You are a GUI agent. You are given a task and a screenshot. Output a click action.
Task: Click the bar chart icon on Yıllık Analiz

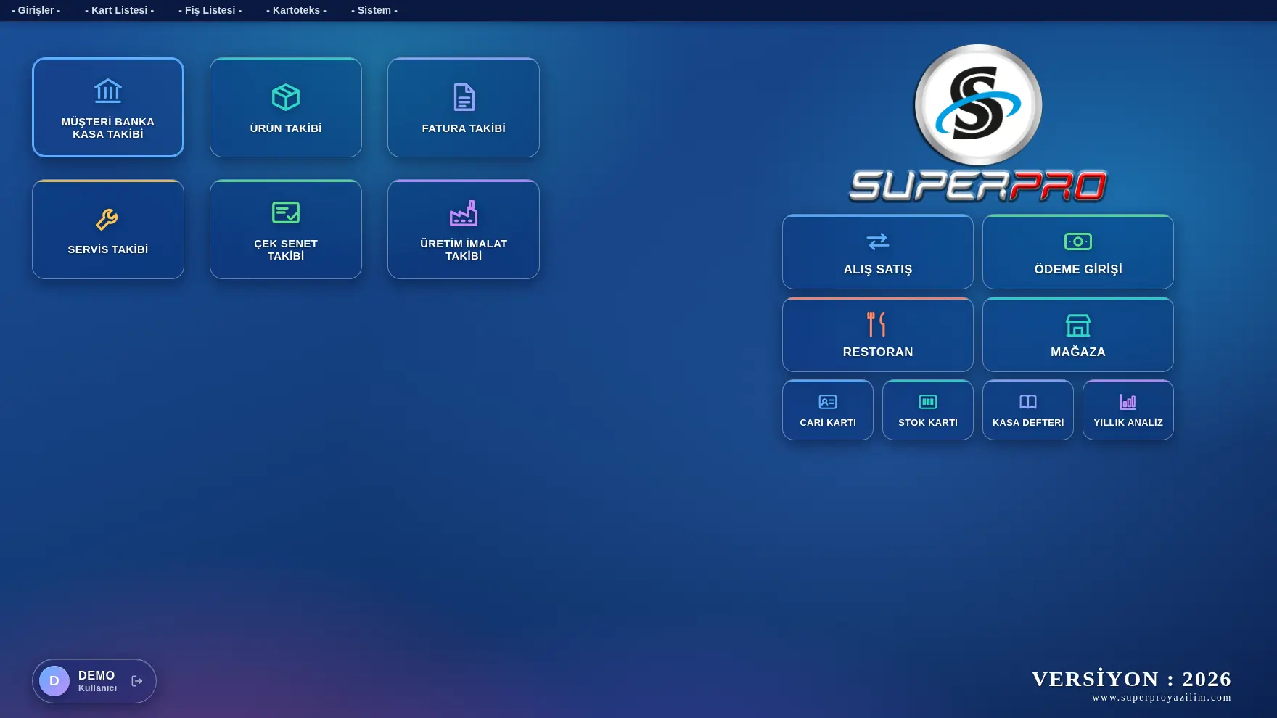tap(1128, 402)
